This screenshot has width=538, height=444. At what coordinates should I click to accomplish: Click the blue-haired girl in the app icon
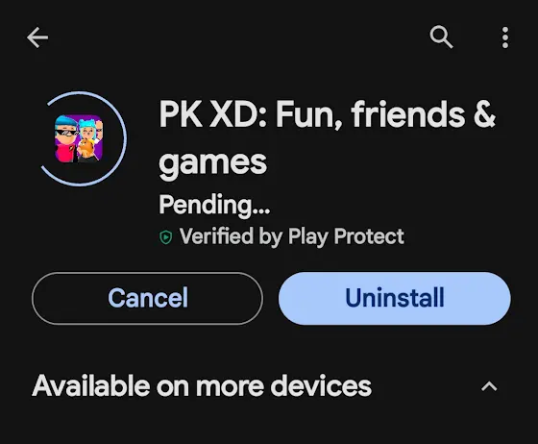pyautogui.click(x=86, y=130)
